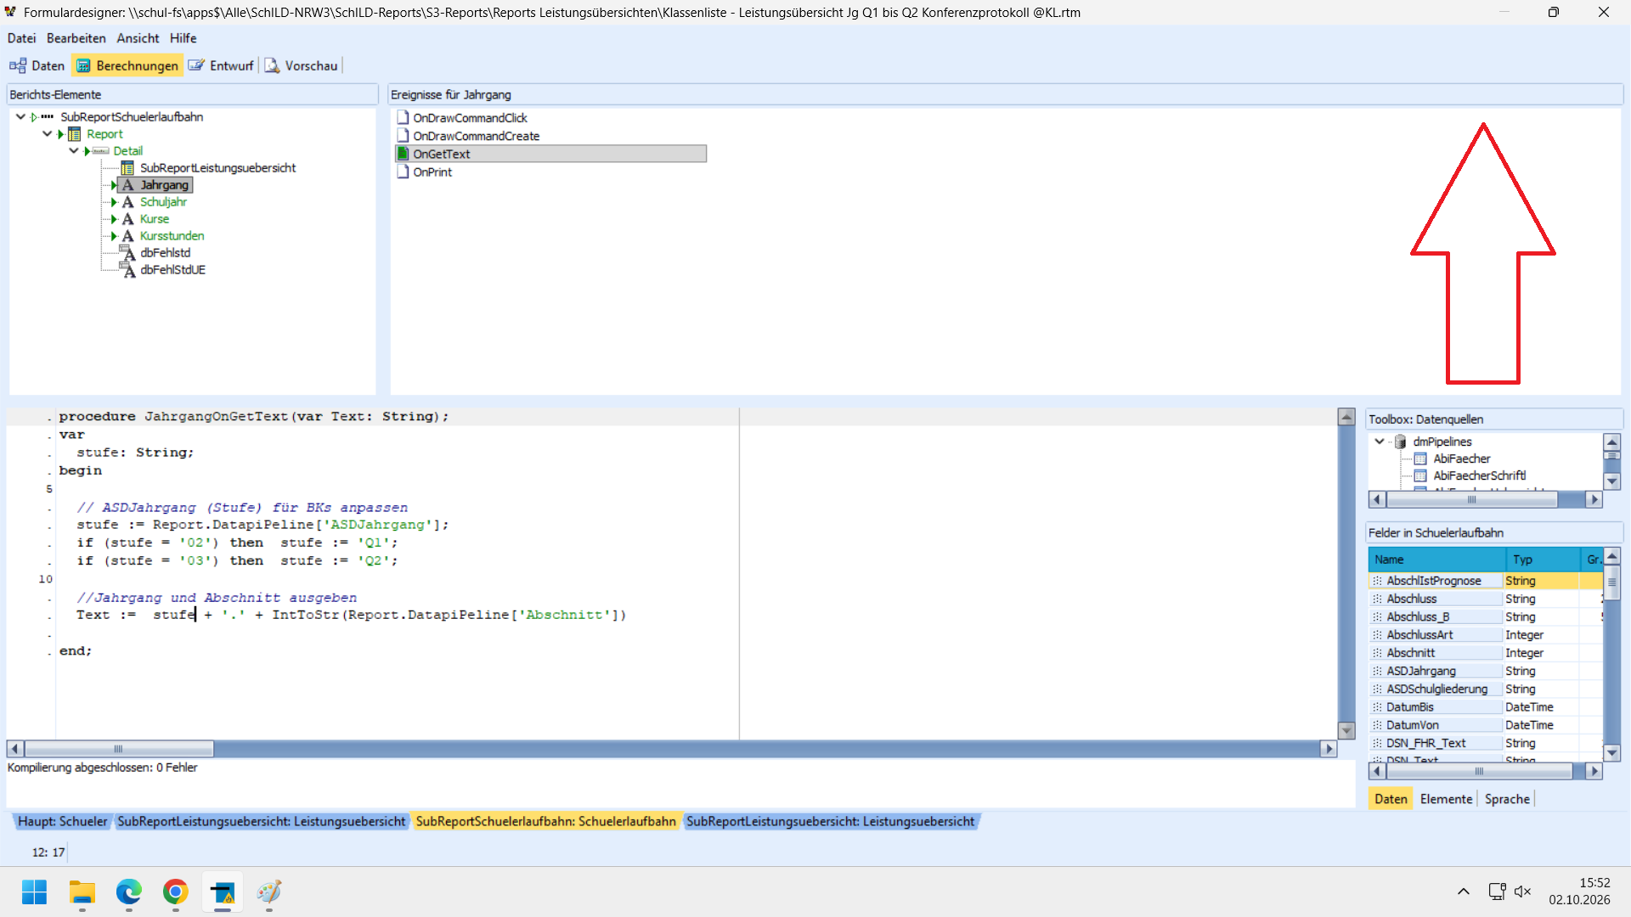Screen dimensions: 1631x917
Task: Collapse the SubReportSchuelerlaufbahn tree node
Action: (20, 116)
